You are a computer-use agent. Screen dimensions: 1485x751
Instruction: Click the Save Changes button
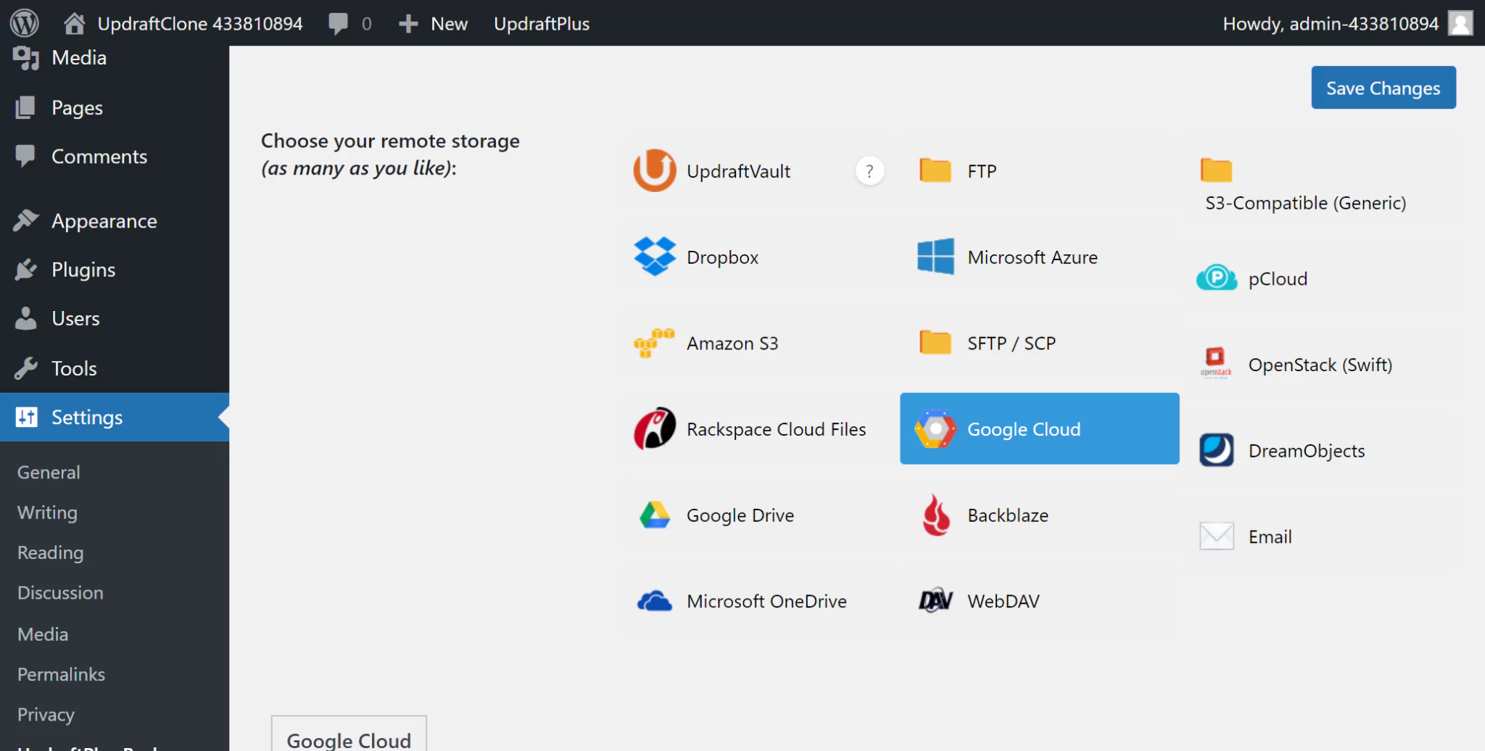tap(1383, 88)
